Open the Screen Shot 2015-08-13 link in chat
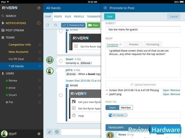This screenshot has width=185, height=138. point(83,81)
